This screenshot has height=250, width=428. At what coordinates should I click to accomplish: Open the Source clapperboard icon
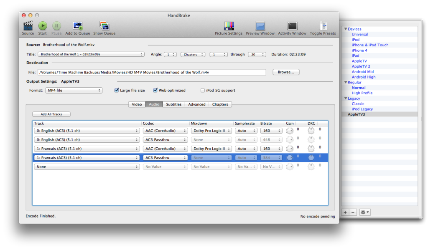point(28,26)
